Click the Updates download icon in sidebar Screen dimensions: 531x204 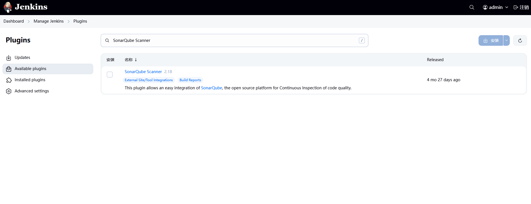tap(9, 58)
